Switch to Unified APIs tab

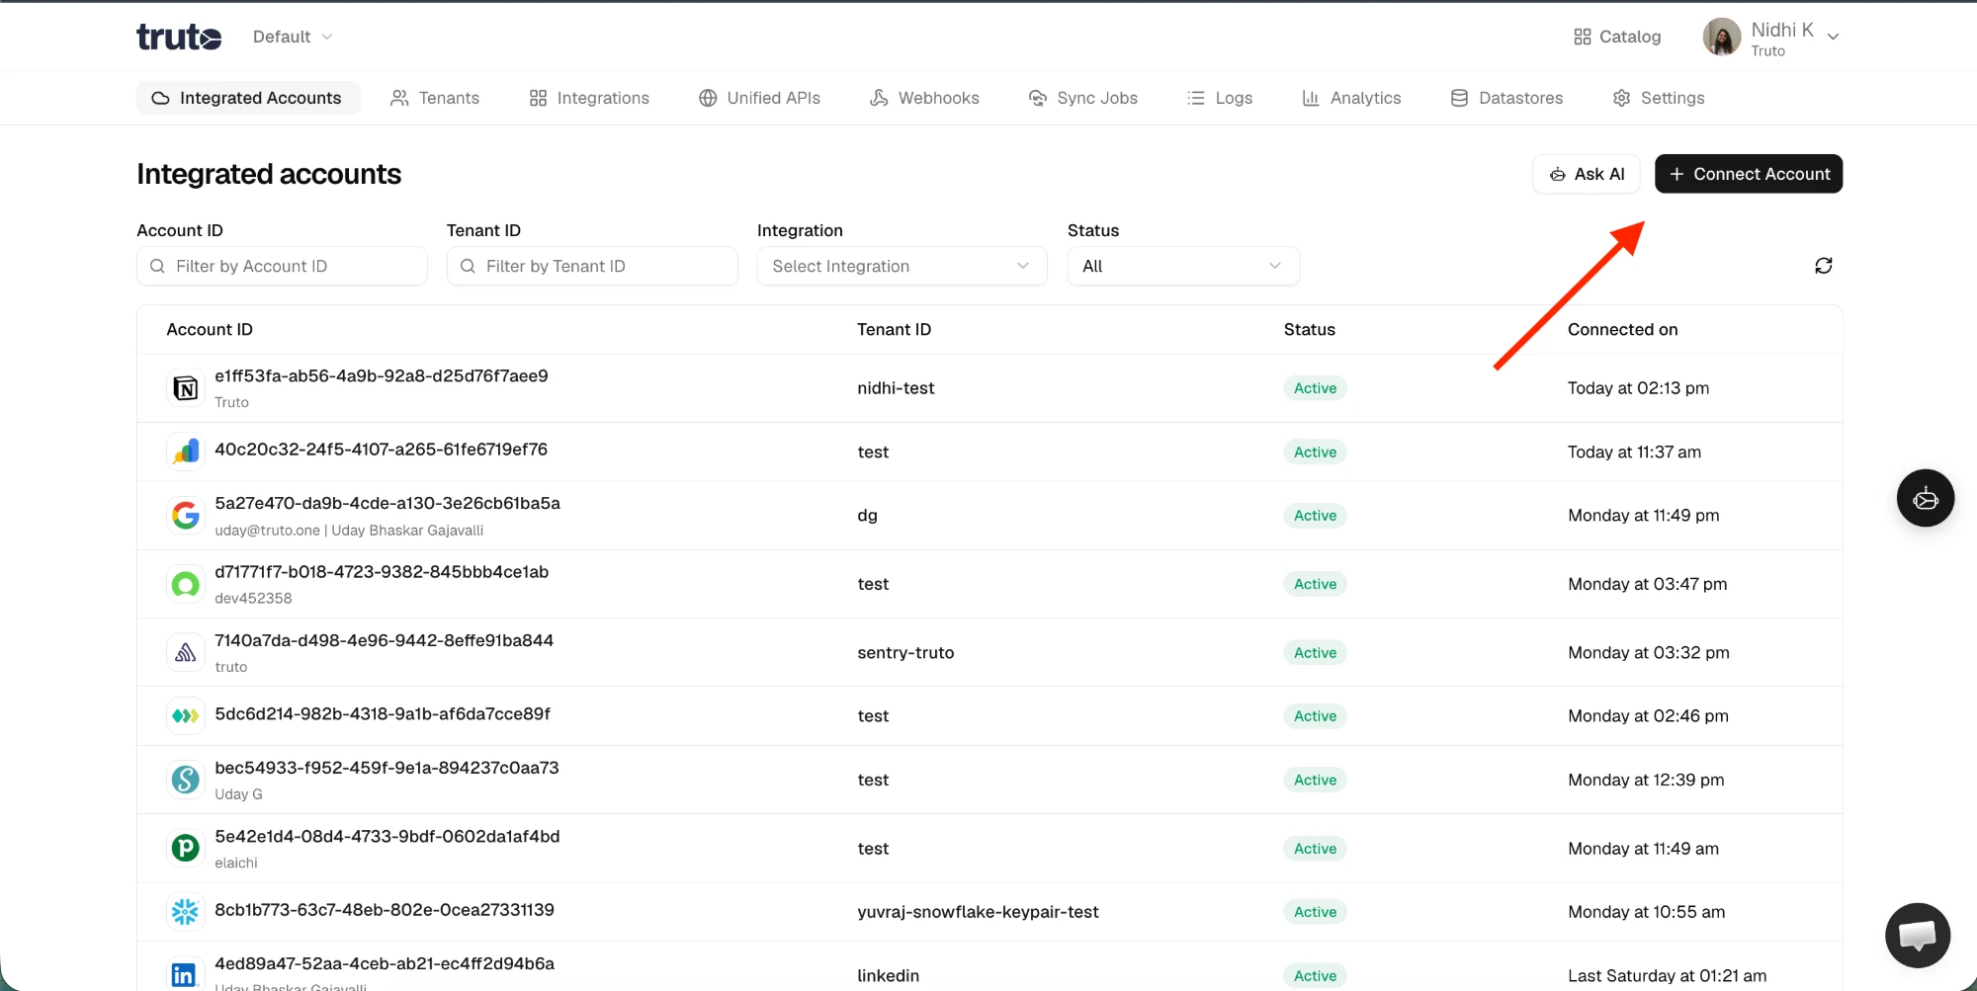[759, 98]
